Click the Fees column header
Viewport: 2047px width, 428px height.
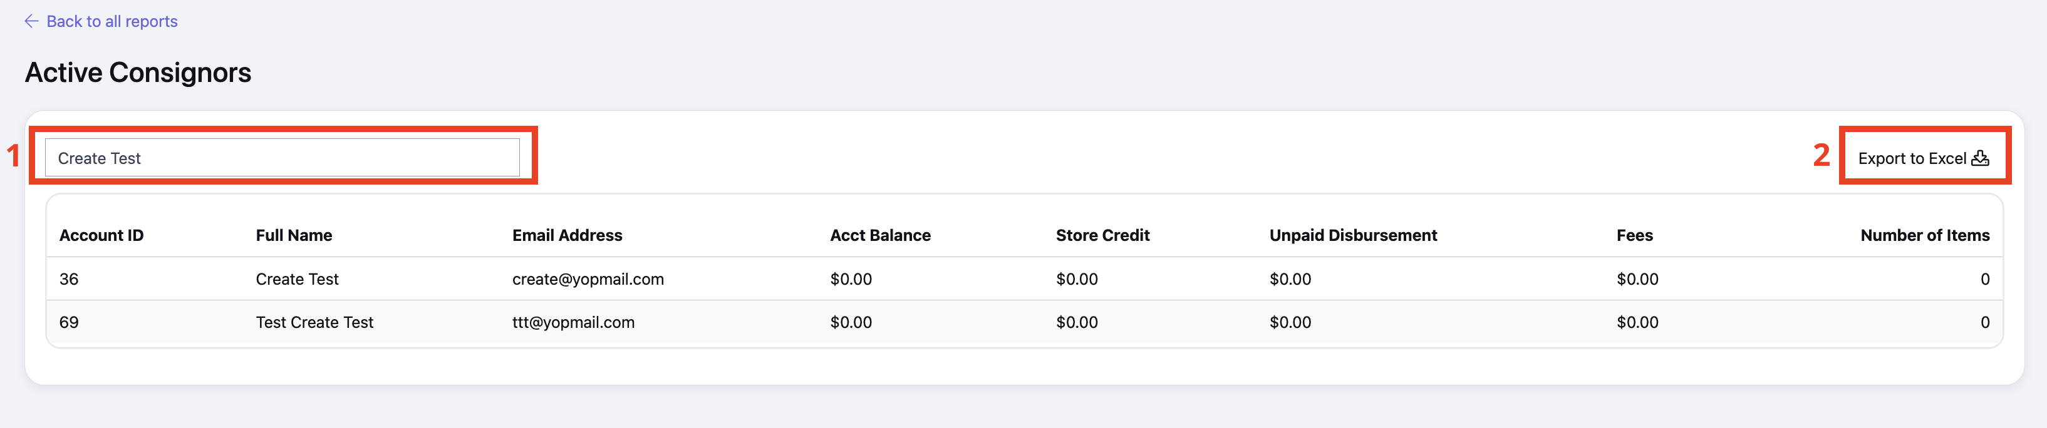(1635, 235)
